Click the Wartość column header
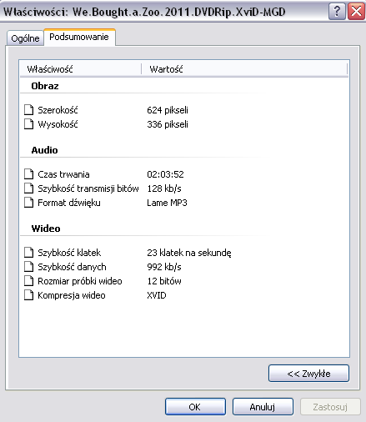This screenshot has width=366, height=422. click(x=244, y=69)
